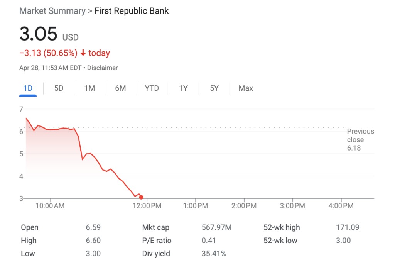The height and width of the screenshot is (266, 395).
Task: Switch to the 5D chart tab
Action: (59, 88)
